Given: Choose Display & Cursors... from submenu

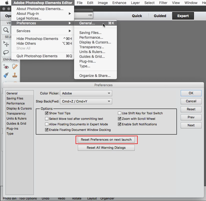Looking at the screenshot, I should [95, 42].
